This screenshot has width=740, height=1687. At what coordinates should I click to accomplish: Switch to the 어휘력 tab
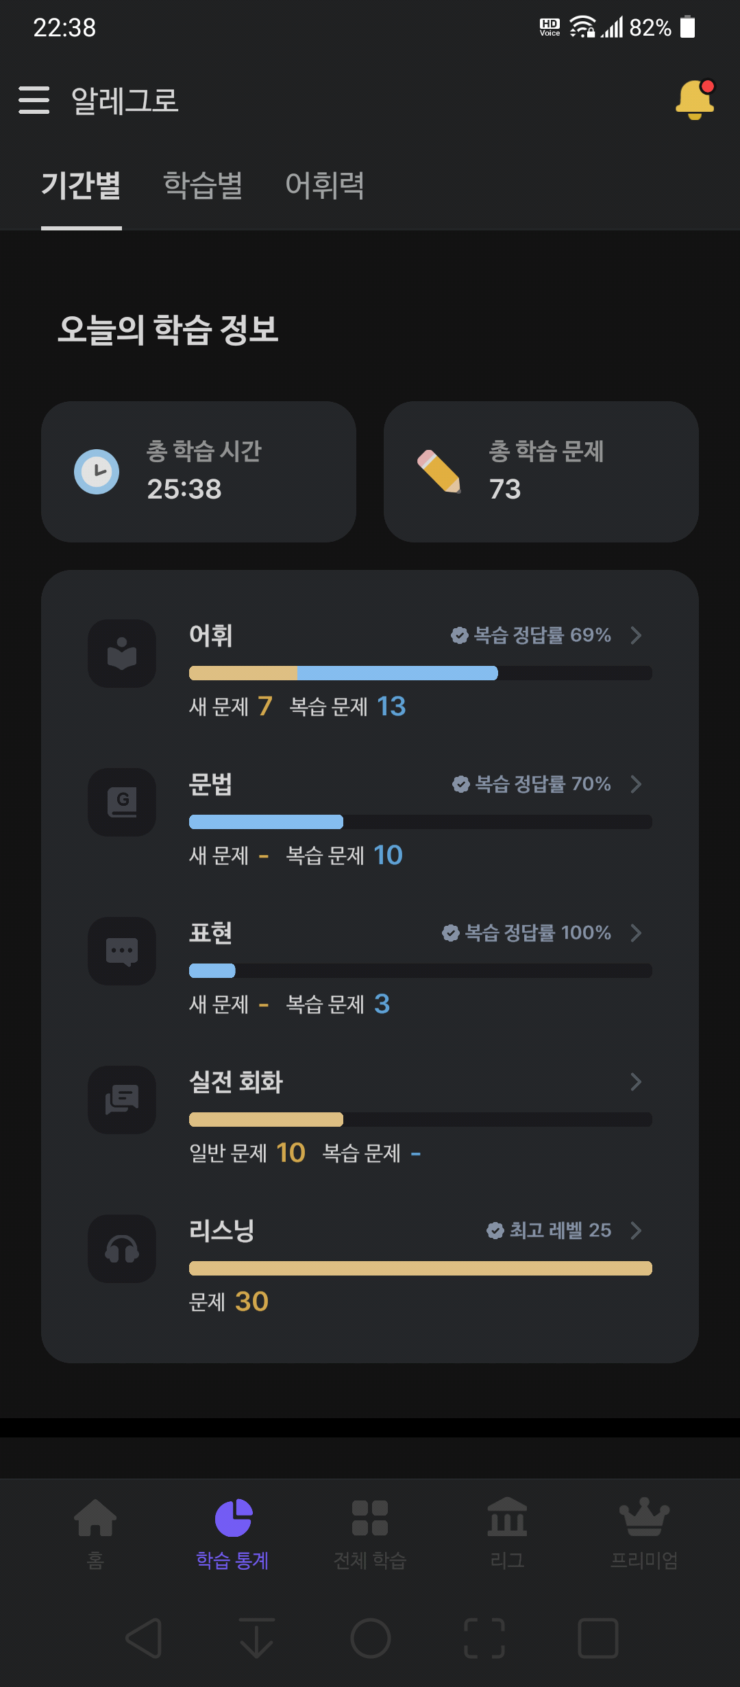tap(325, 185)
